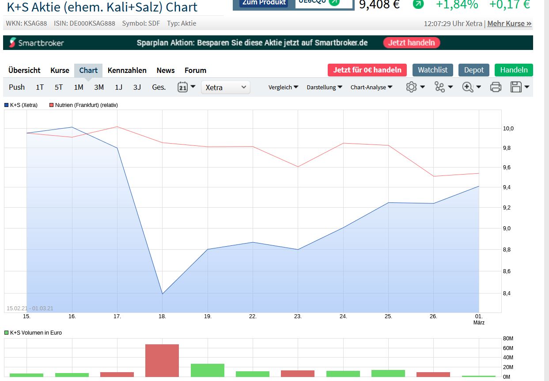The height and width of the screenshot is (381, 549).
Task: Select the 3J time range
Action: (x=137, y=87)
